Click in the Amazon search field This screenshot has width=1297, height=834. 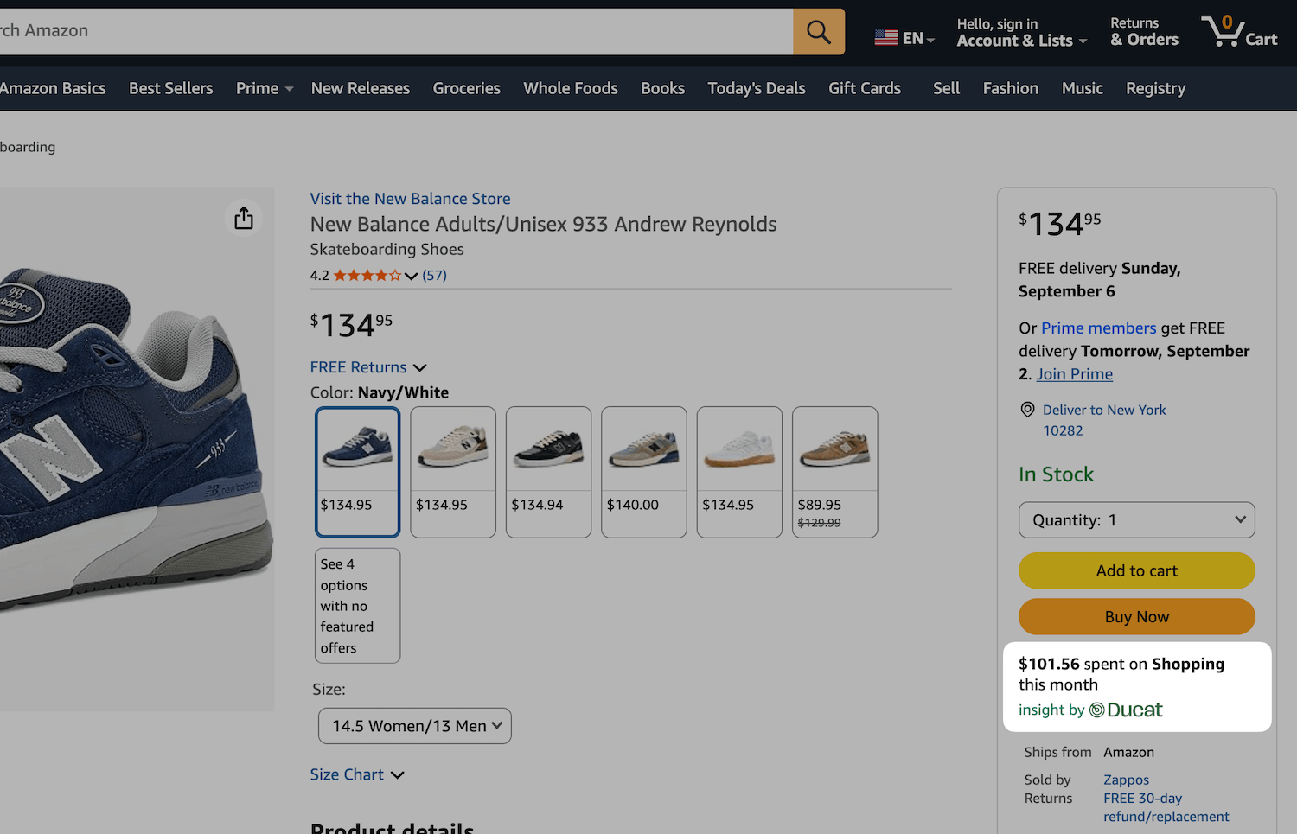tap(393, 32)
